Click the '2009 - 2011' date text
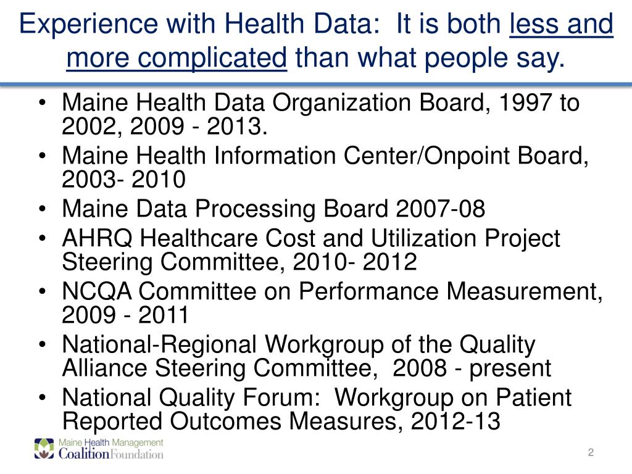 (125, 315)
